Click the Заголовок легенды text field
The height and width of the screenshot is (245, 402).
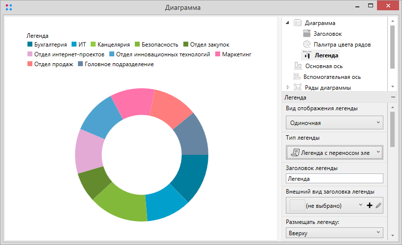[x=334, y=179]
